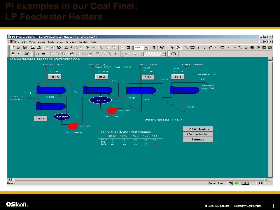Open the File menu

[17, 42]
